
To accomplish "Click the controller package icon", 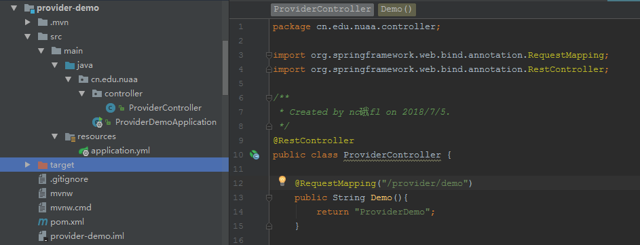I will pyautogui.click(x=96, y=94).
